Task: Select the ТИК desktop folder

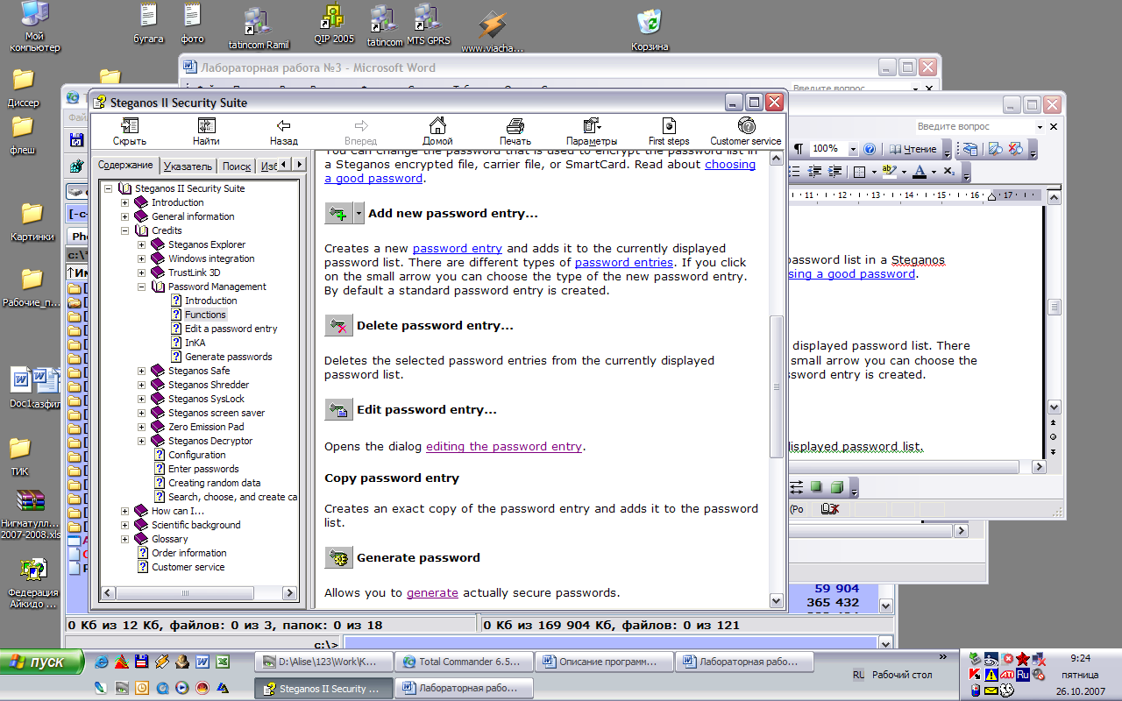Action: [19, 457]
